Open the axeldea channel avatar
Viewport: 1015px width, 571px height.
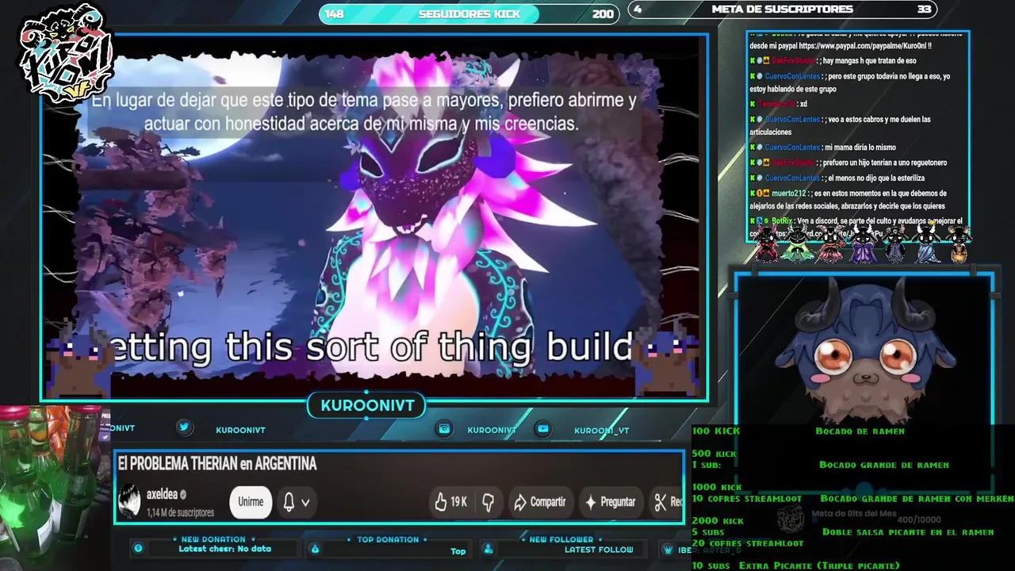(129, 502)
